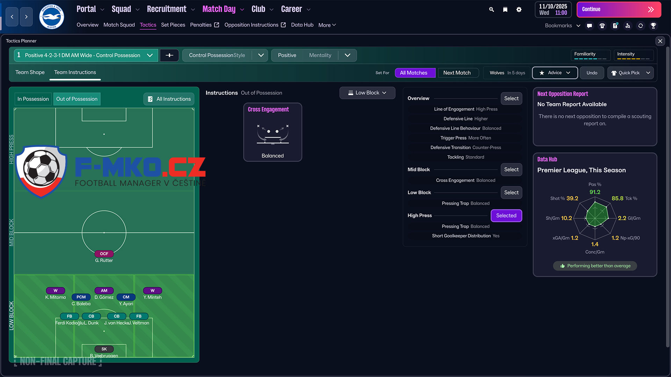Switch view to In Possession

point(33,99)
